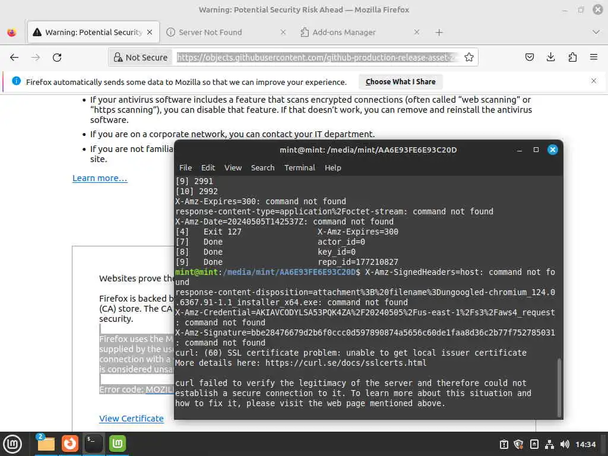The height and width of the screenshot is (456, 608).
Task: Click the View Certificate link
Action: pyautogui.click(x=131, y=419)
